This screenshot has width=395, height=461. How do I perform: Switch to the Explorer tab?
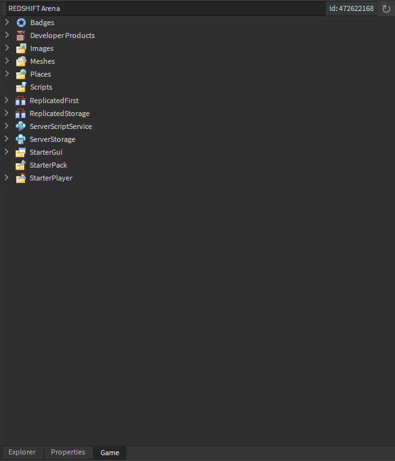(22, 452)
